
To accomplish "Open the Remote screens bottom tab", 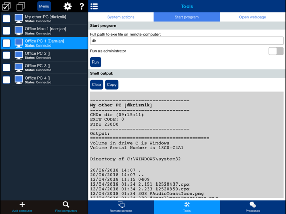I will [x=121, y=207].
